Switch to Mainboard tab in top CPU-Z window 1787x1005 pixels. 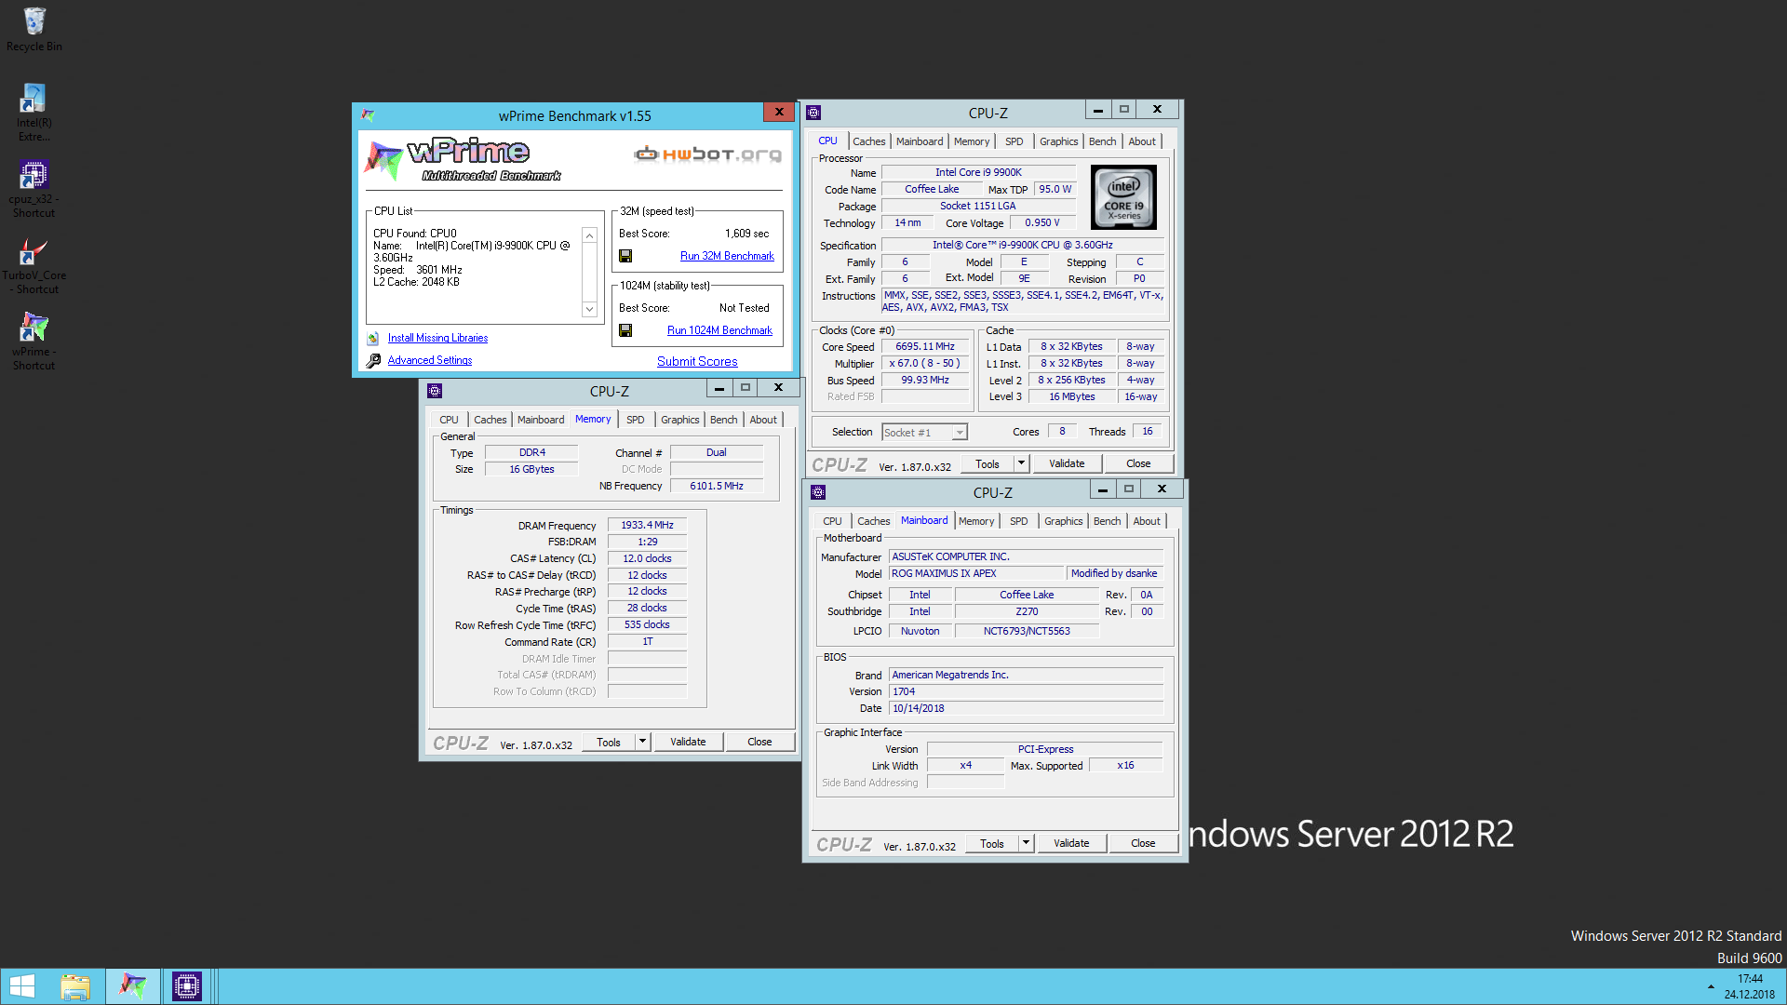pos(920,141)
